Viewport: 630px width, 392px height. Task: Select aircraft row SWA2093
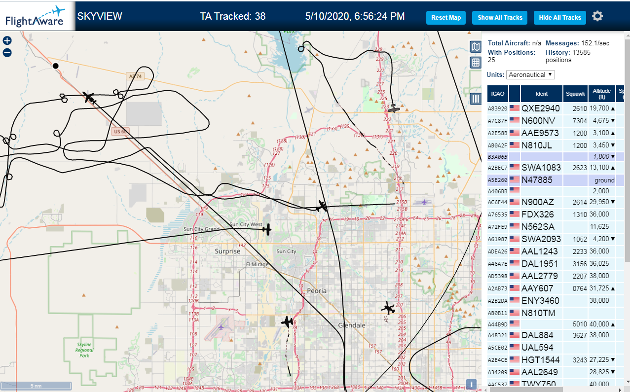coord(556,239)
